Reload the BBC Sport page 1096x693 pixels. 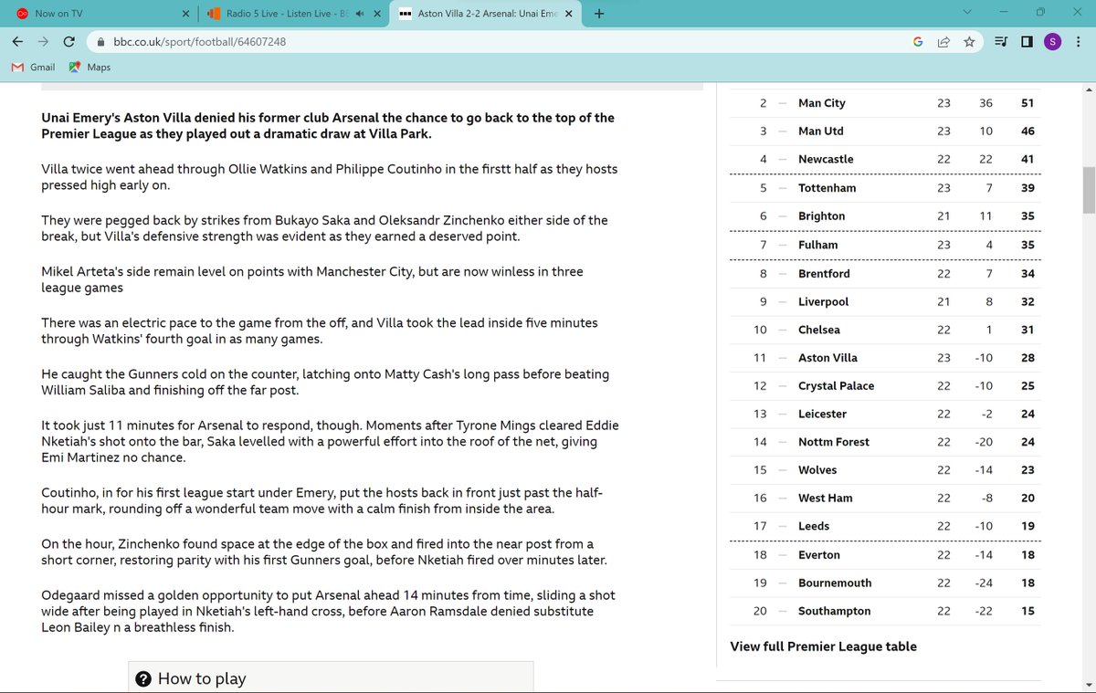[68, 42]
